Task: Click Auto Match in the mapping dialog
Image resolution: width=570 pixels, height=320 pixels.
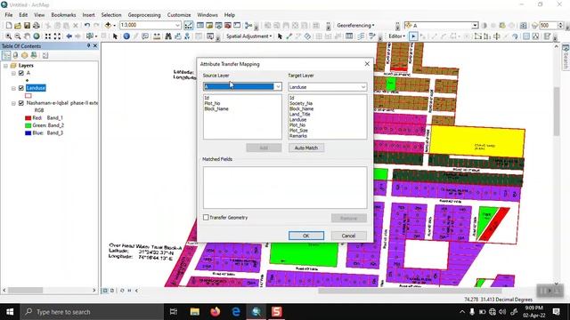Action: point(306,148)
